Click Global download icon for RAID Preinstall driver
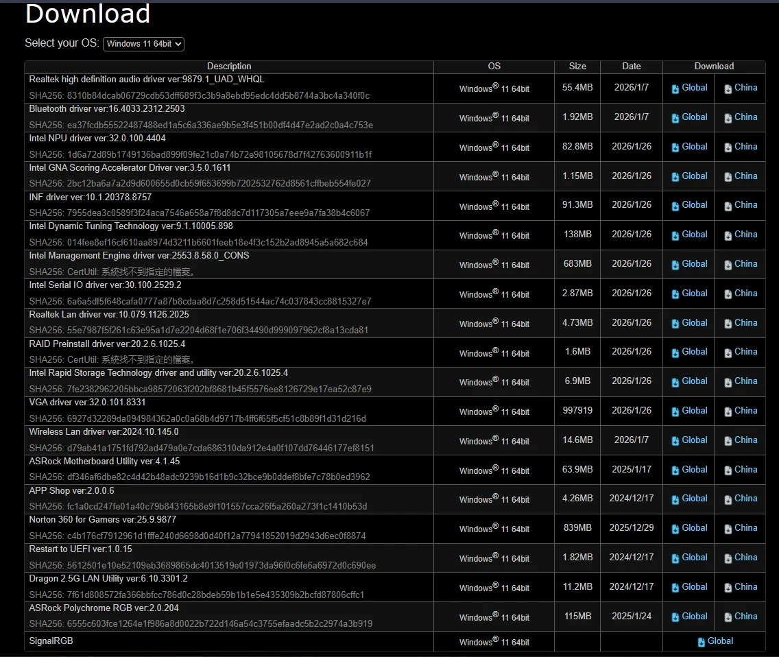 point(675,353)
